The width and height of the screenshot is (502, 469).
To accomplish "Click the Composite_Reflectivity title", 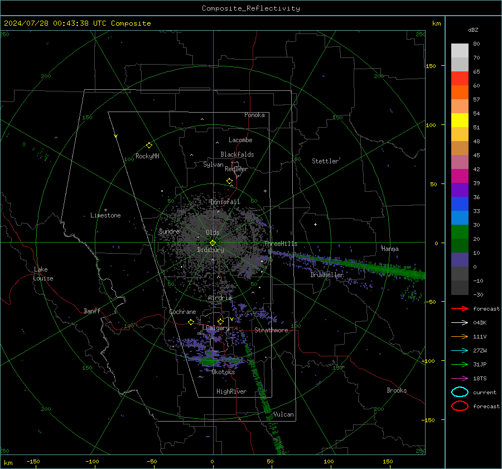I will [251, 8].
